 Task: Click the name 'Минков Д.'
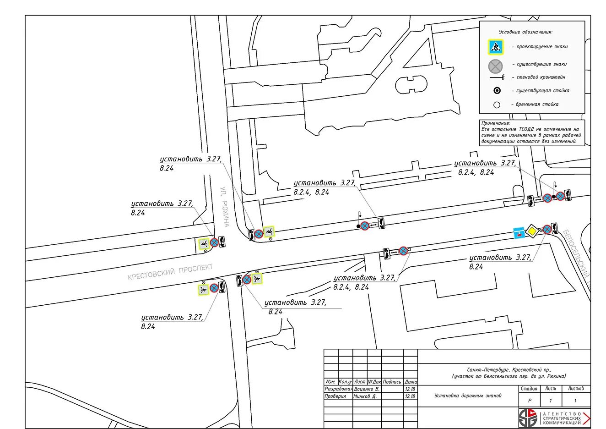coord(365,396)
